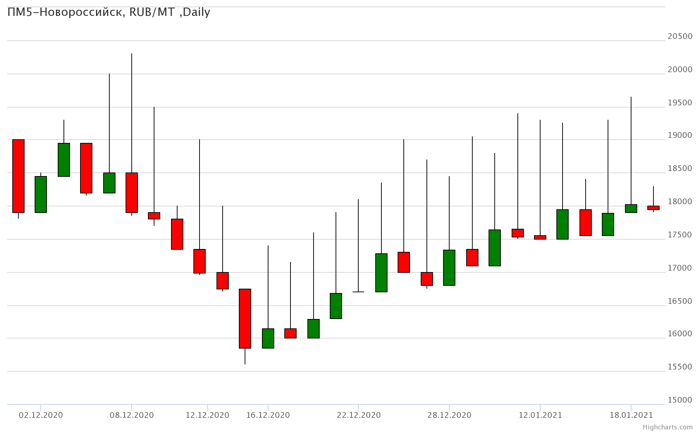Click the last small red candle on right
700x433 pixels.
(x=653, y=208)
